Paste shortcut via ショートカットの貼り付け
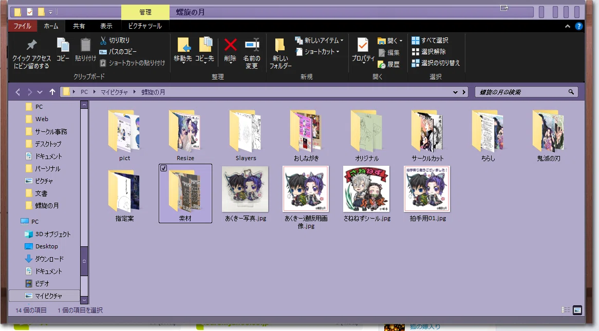 coord(133,63)
